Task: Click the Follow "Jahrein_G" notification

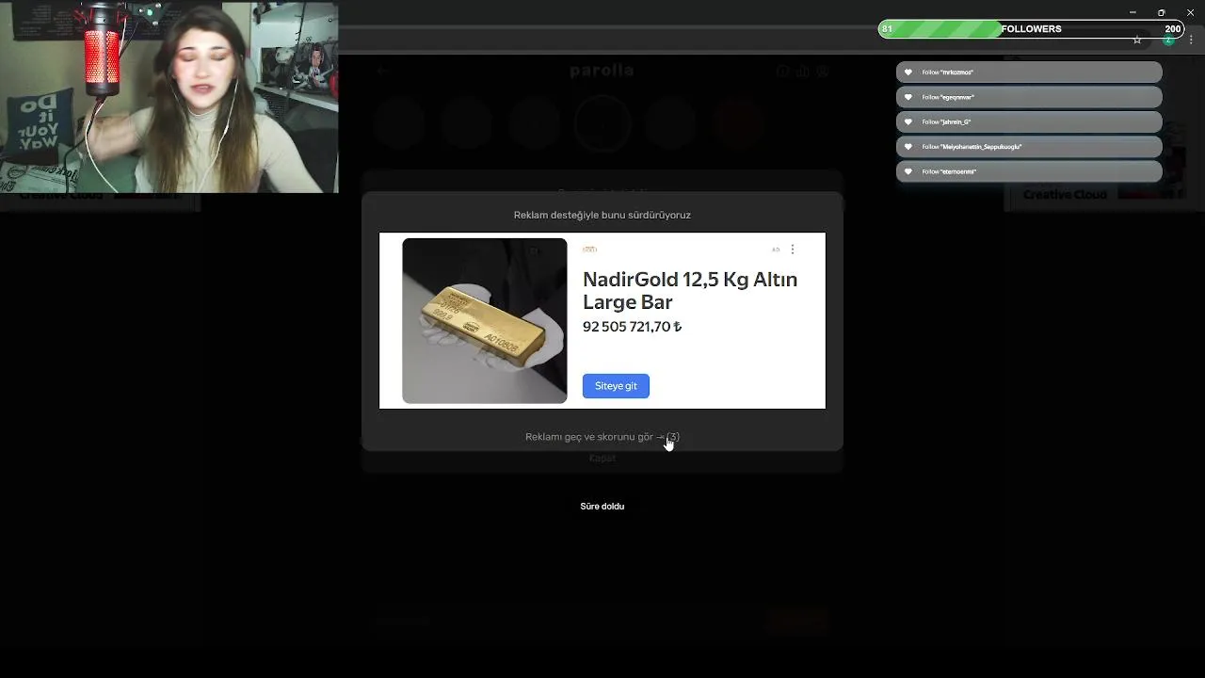Action: (1029, 121)
